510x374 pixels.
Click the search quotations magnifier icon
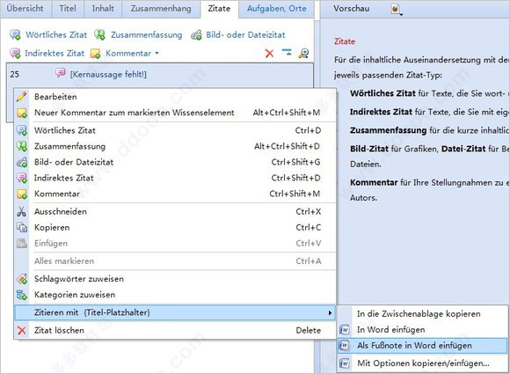pyautogui.click(x=303, y=53)
